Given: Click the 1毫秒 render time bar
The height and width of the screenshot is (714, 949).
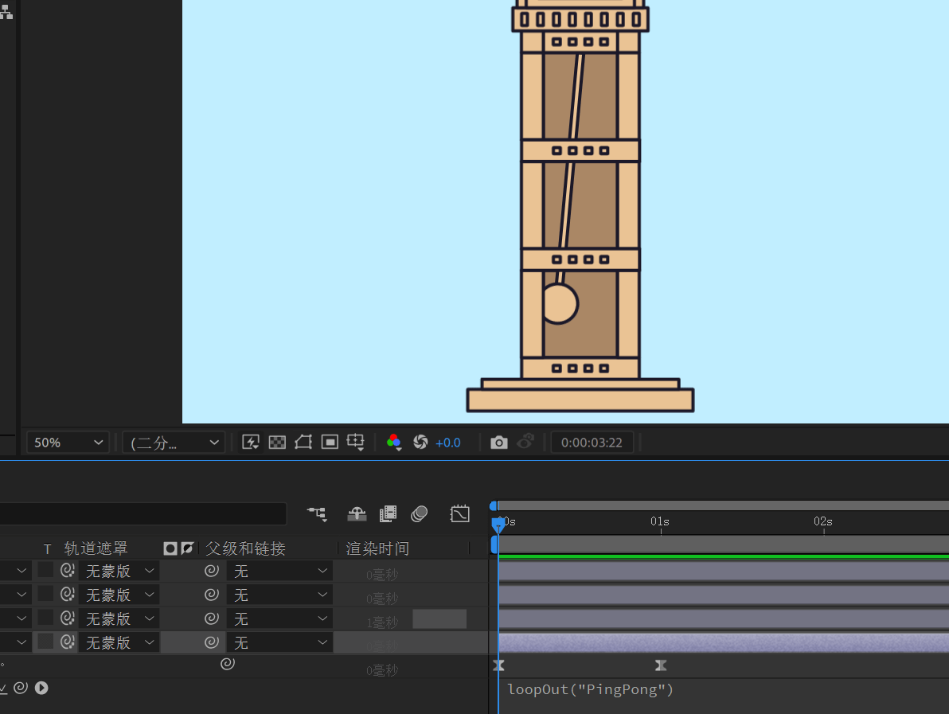Looking at the screenshot, I should click(x=439, y=618).
